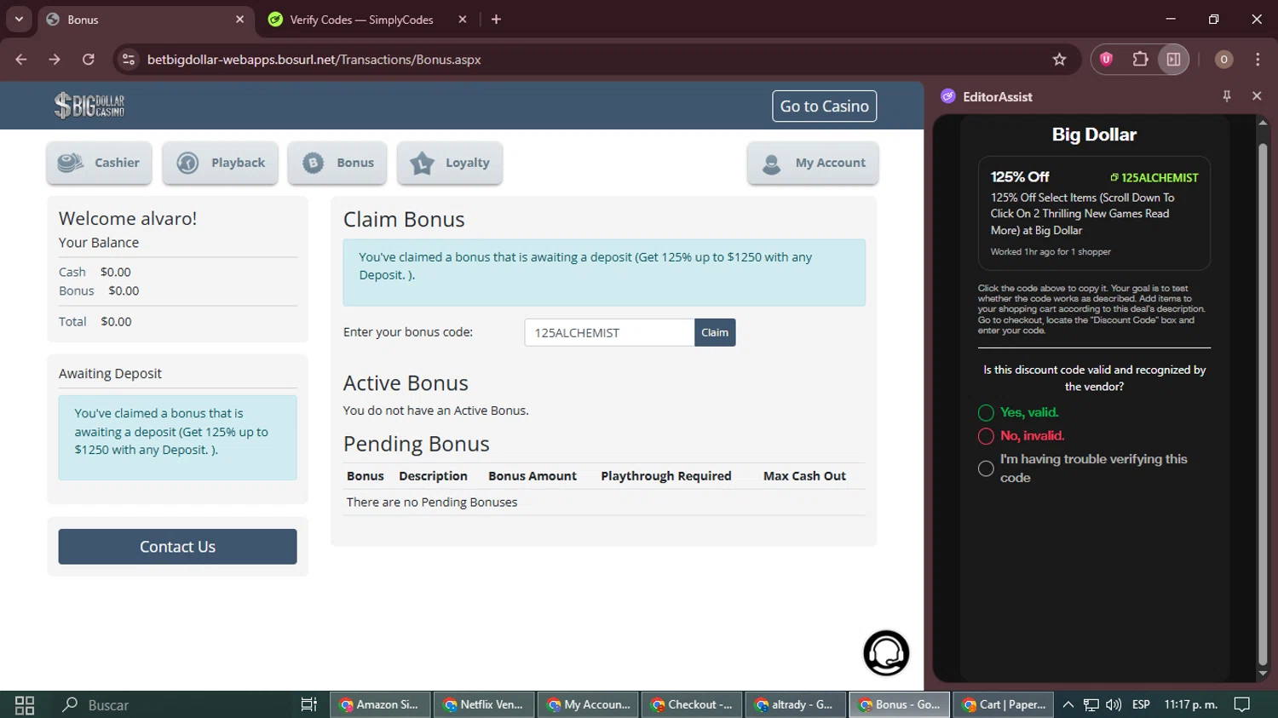The image size is (1278, 718).
Task: Open the Windows Start menu
Action: (x=25, y=705)
